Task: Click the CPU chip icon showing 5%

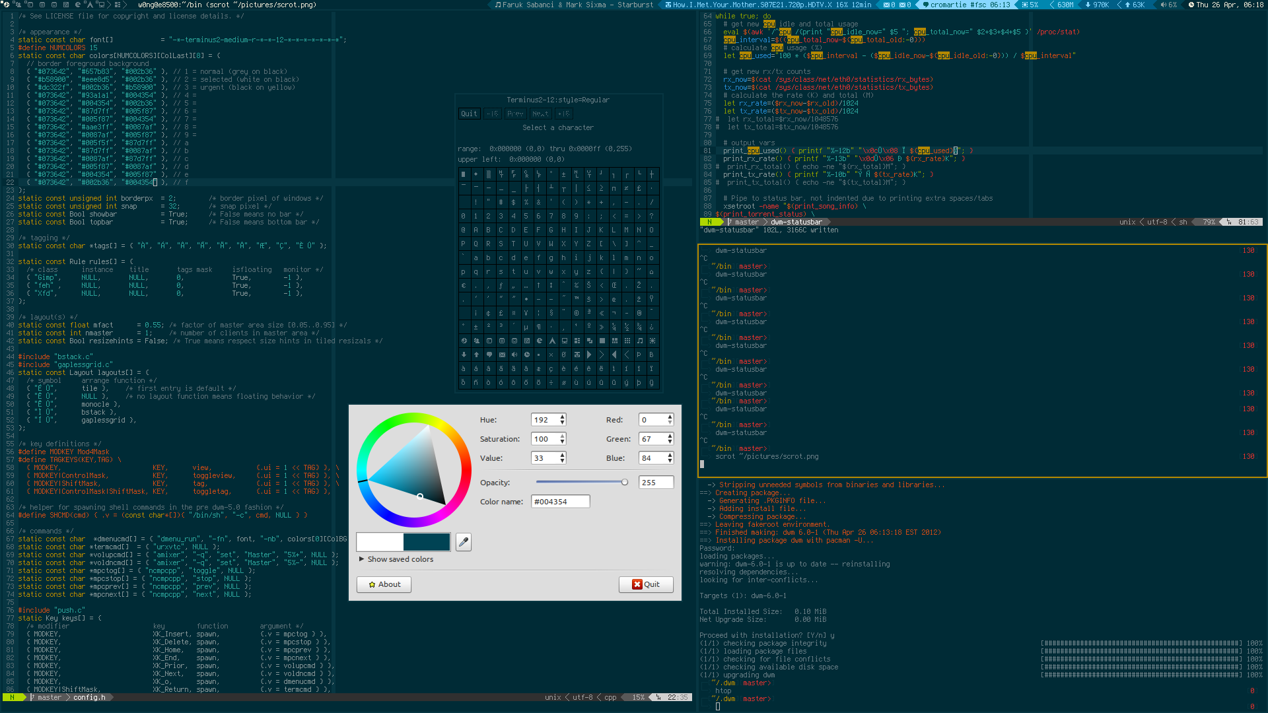Action: (x=1025, y=5)
